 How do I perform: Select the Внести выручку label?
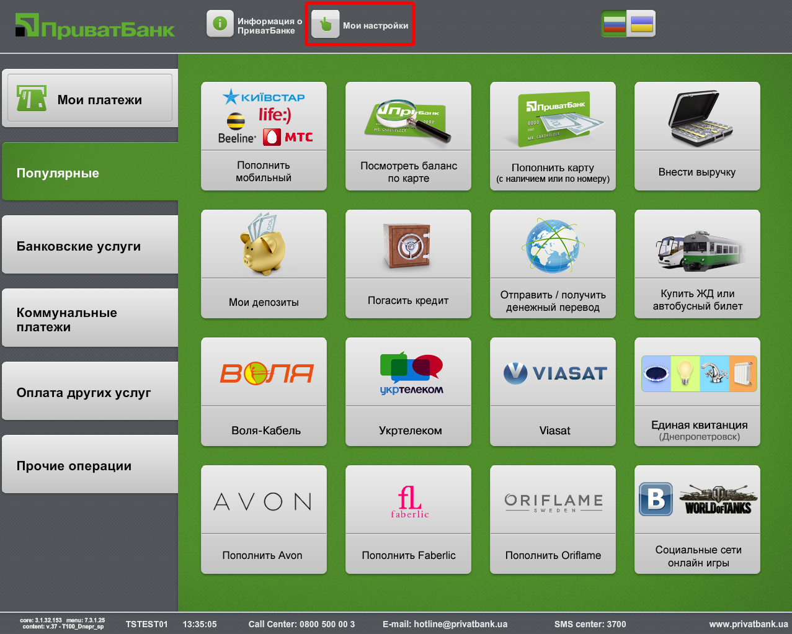tap(697, 172)
